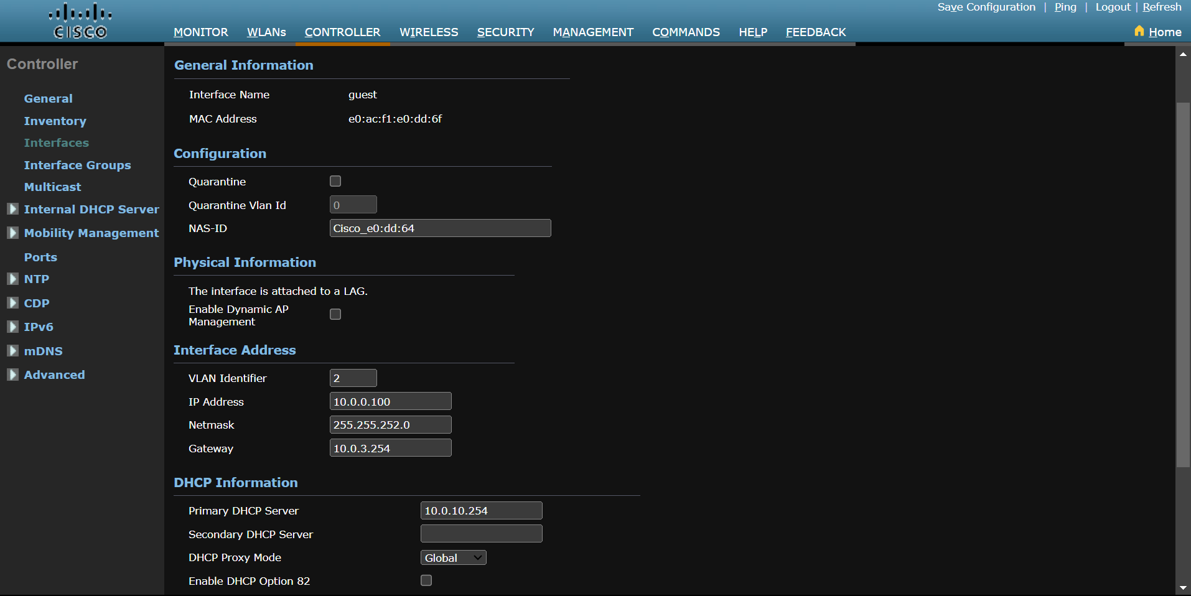Click the Logout link
This screenshot has height=596, width=1191.
(x=1113, y=7)
